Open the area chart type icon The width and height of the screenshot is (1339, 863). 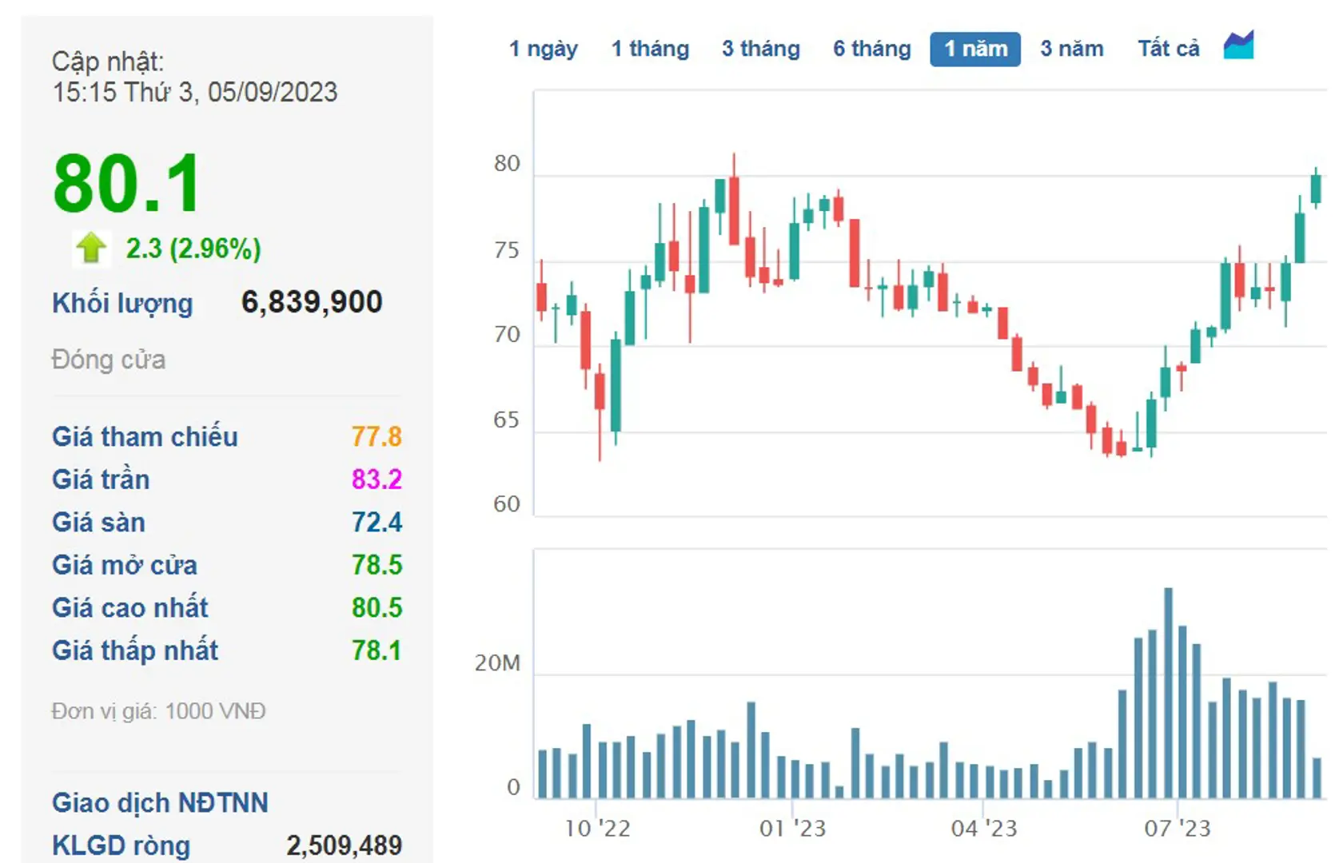pyautogui.click(x=1239, y=45)
